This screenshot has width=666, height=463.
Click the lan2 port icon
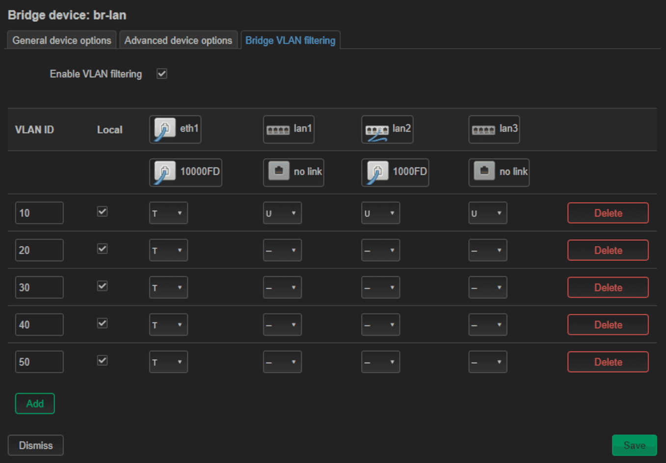(x=387, y=129)
